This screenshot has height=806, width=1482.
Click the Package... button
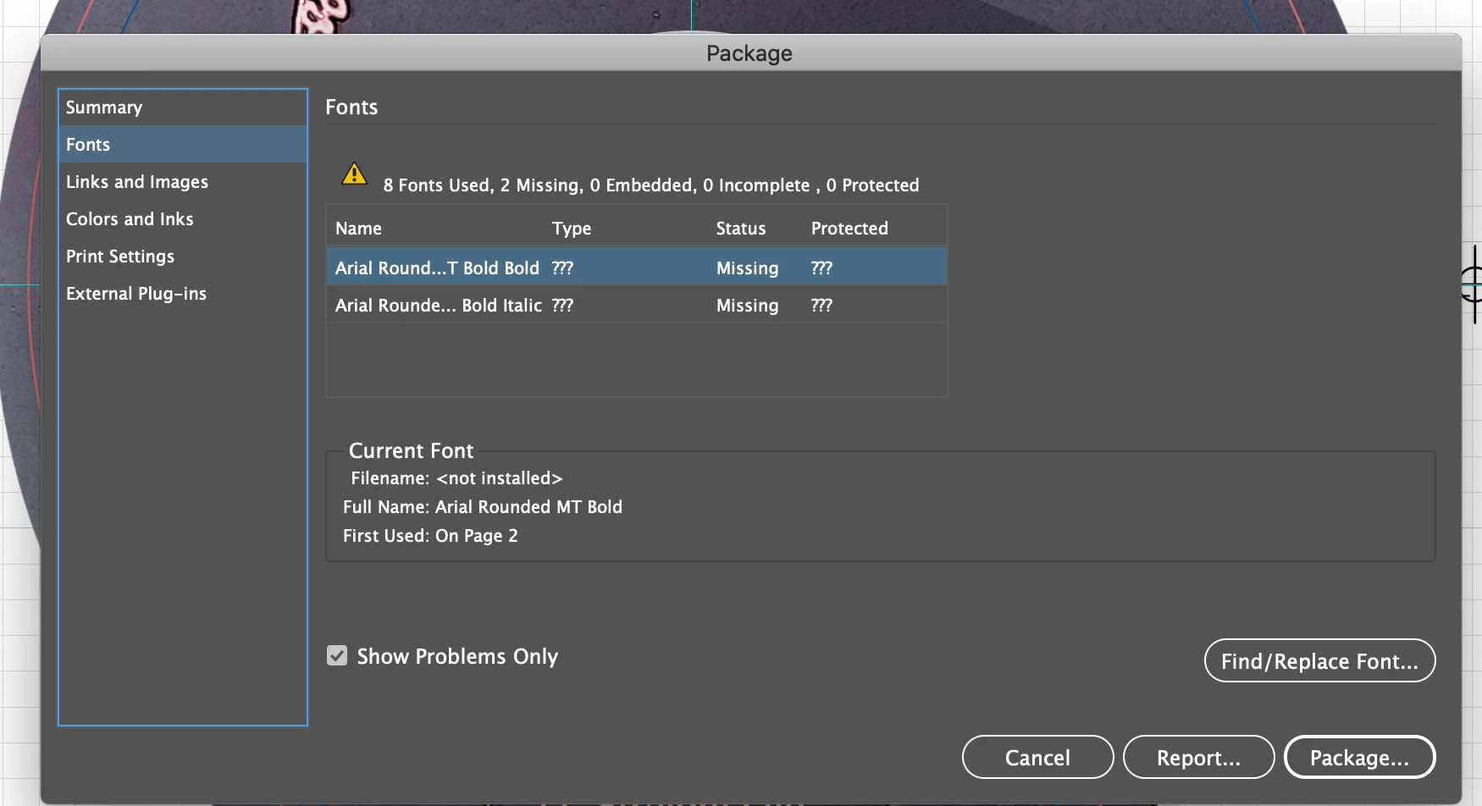[x=1359, y=757]
